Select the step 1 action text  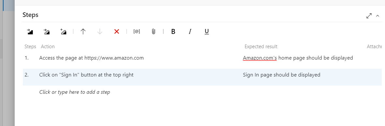click(91, 58)
